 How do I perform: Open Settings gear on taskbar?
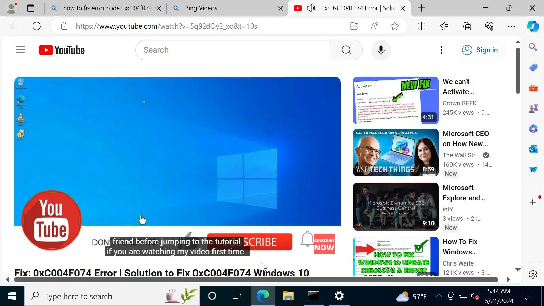pyautogui.click(x=339, y=296)
